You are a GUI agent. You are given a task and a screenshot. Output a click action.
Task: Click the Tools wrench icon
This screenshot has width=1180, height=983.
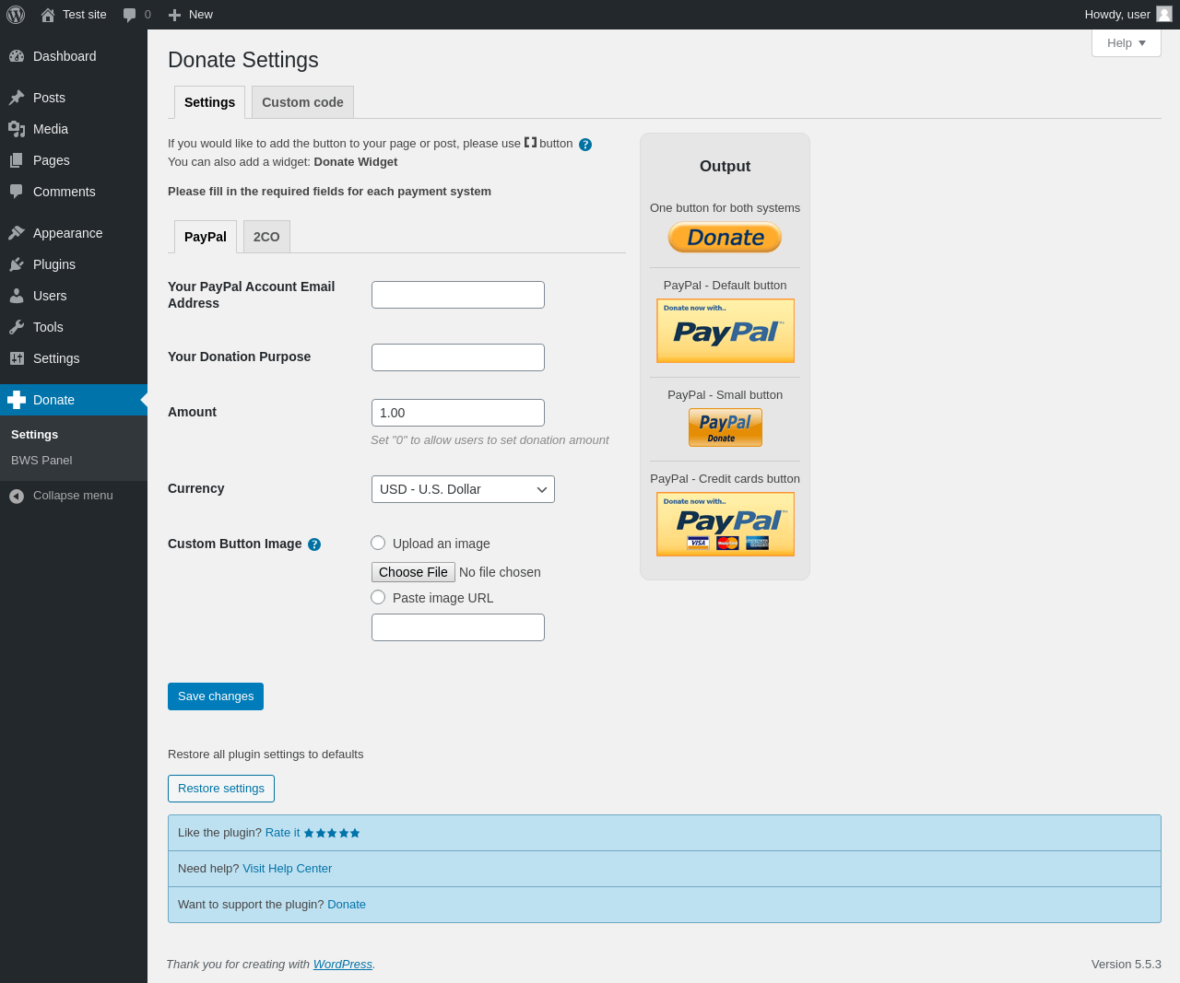[x=17, y=327]
